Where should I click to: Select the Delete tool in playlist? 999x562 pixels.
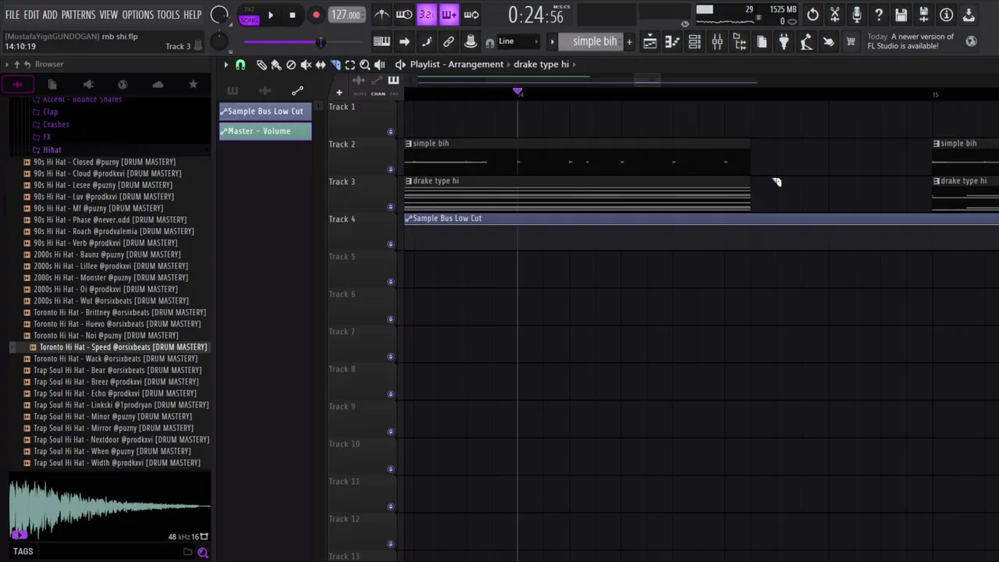pyautogui.click(x=291, y=65)
